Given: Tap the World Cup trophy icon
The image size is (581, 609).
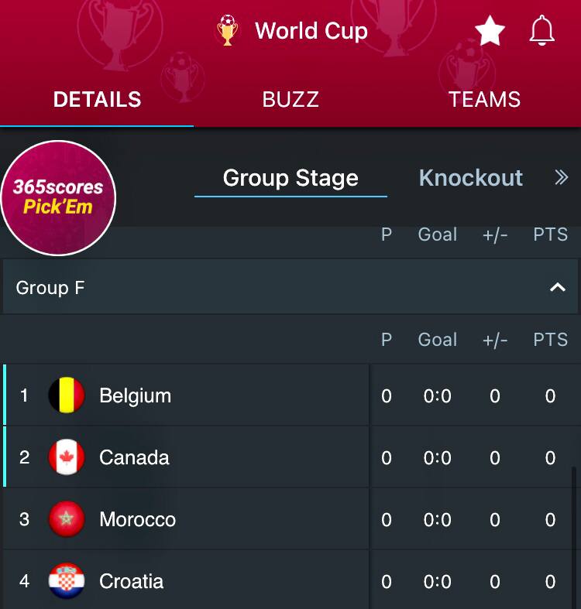Looking at the screenshot, I should tap(228, 31).
